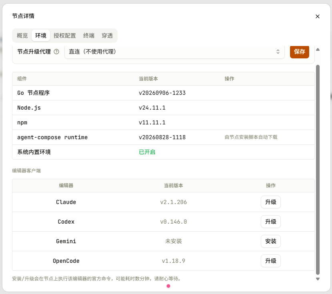Screen dimensions: 332x294
Task: Switch to the 穿透 tab
Action: [x=107, y=36]
